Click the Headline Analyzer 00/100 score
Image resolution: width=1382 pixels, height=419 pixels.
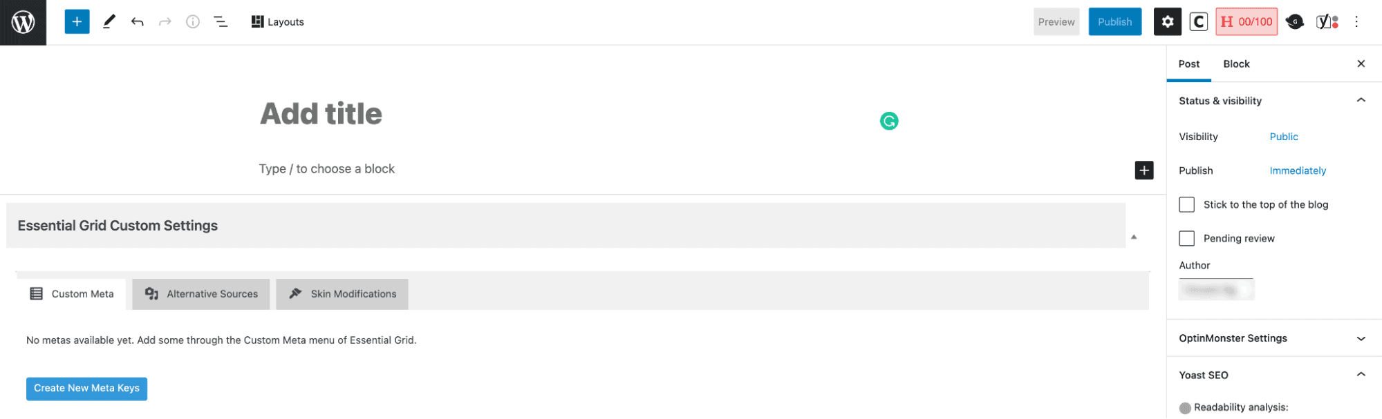[x=1246, y=22]
